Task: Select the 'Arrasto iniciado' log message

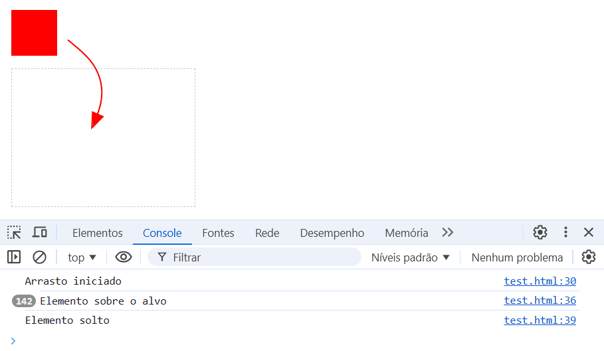Action: point(73,281)
